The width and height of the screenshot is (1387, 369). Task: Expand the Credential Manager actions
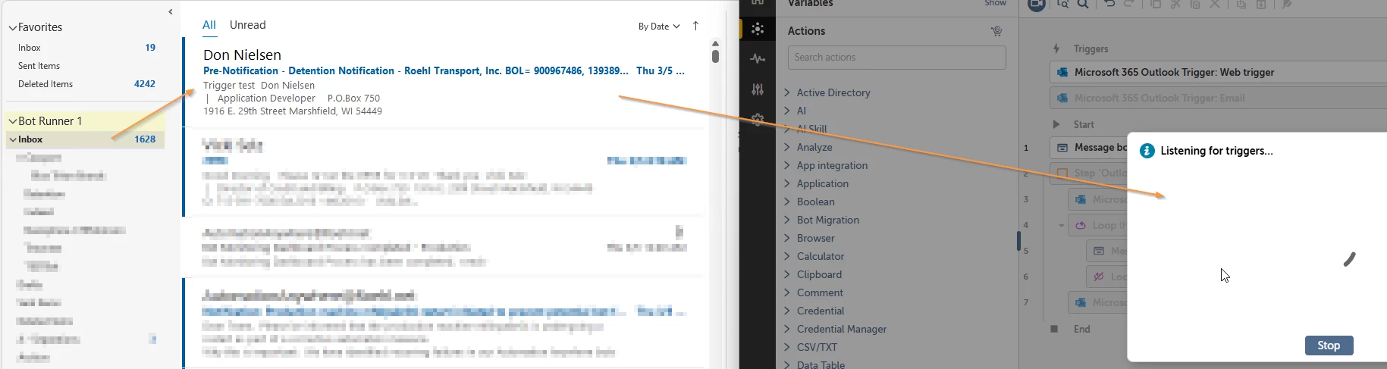click(786, 329)
